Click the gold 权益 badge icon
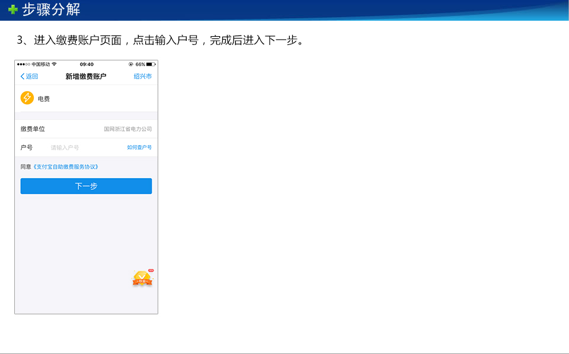 tap(143, 278)
